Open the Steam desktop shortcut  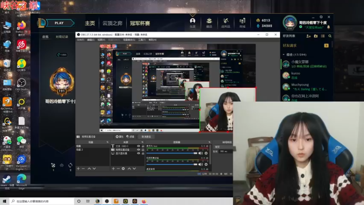(7, 182)
